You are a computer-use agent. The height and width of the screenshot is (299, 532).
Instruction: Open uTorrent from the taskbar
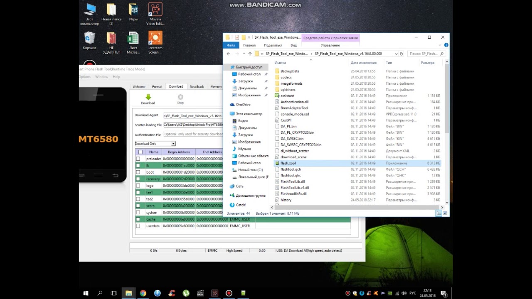click(186, 293)
